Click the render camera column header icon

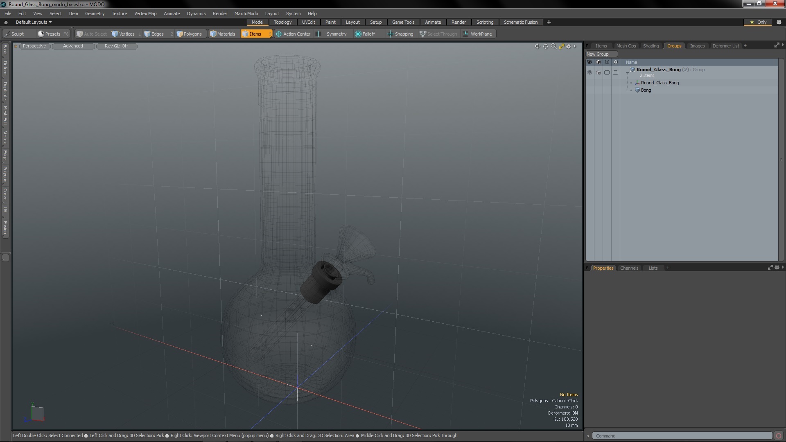[598, 62]
